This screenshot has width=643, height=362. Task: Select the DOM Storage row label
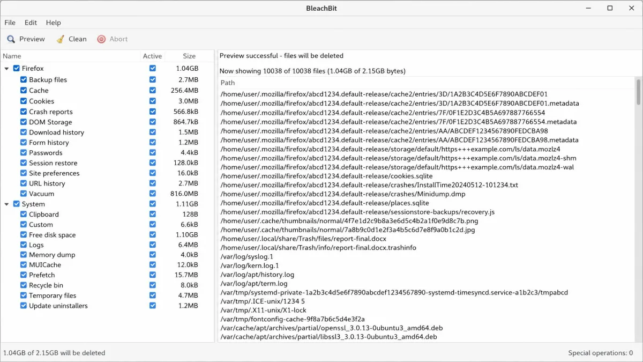pos(50,122)
